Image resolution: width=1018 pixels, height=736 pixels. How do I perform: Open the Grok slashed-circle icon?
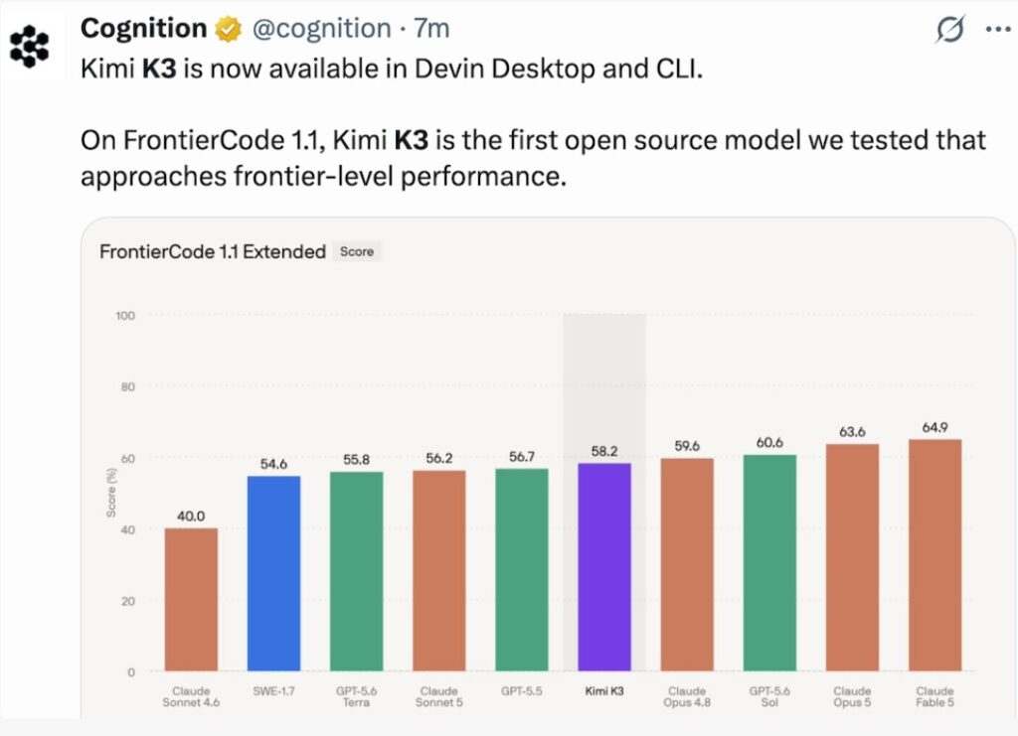pos(949,29)
